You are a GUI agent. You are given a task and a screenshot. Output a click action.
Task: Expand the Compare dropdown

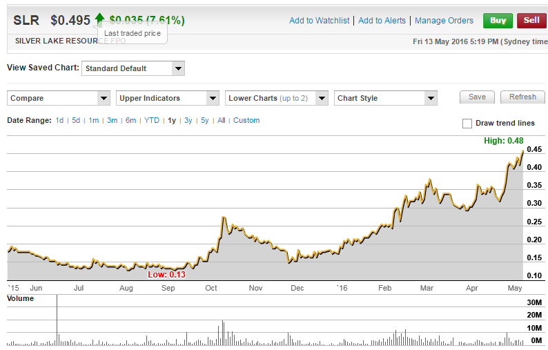(x=59, y=98)
